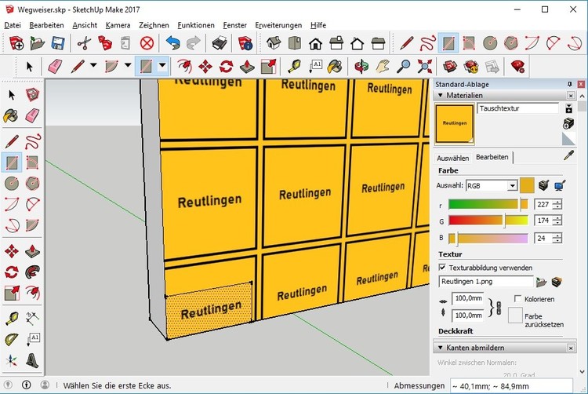Click the Reutlingen material preview thumbnail
This screenshot has height=394, width=588.
(x=455, y=124)
